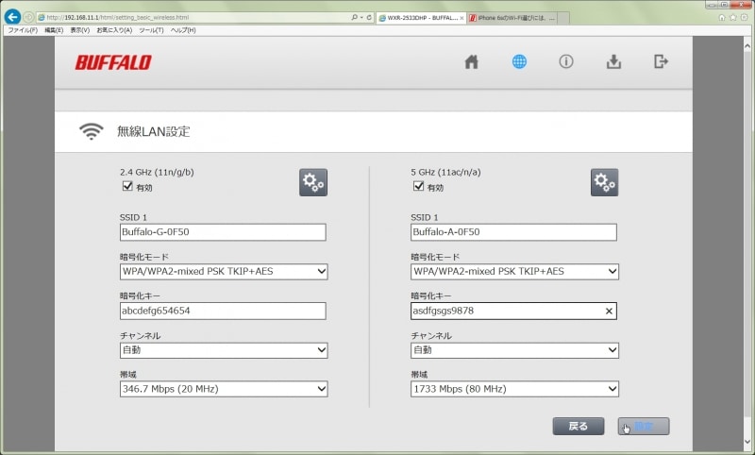Click the firmware download icon
Image resolution: width=755 pixels, height=455 pixels.
(613, 62)
